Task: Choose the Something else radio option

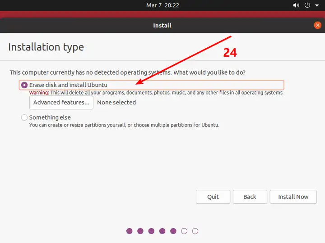Action: pyautogui.click(x=24, y=117)
